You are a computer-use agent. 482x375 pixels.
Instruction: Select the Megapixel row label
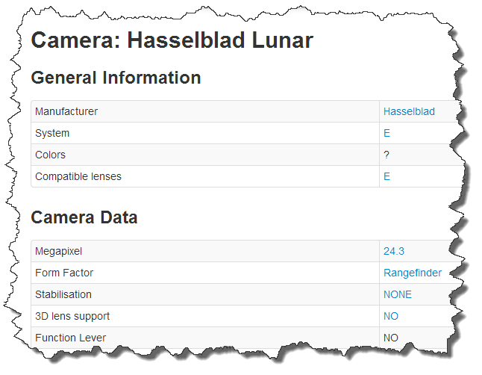(59, 252)
